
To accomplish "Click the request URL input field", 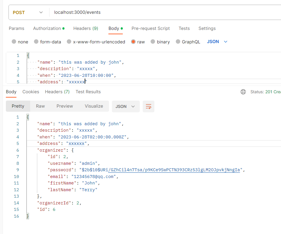I will [x=164, y=13].
